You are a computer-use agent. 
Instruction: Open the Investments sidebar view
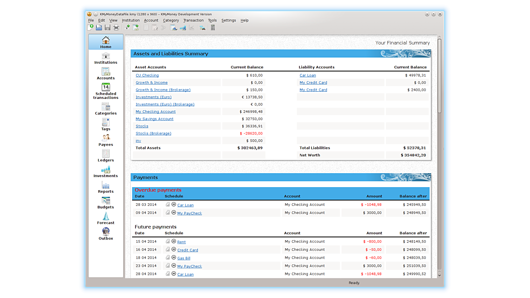[x=106, y=171]
